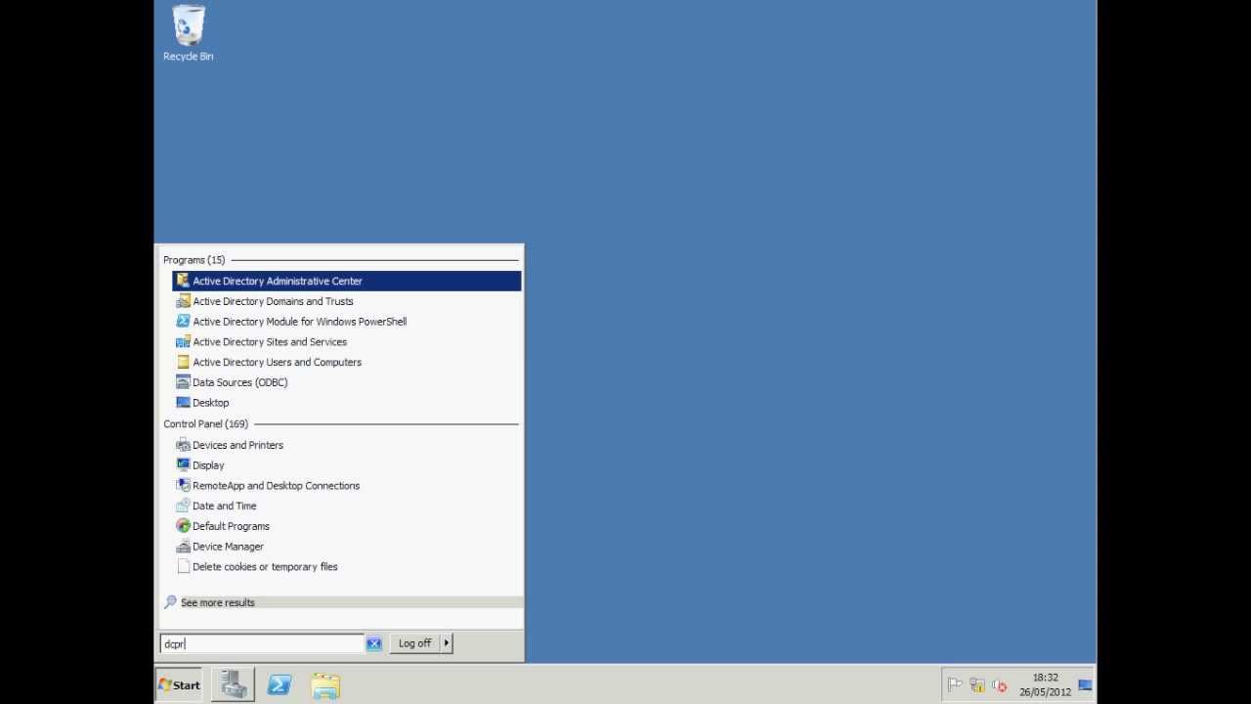
Task: Choose Delete cookies or temporary files
Action: [347, 567]
